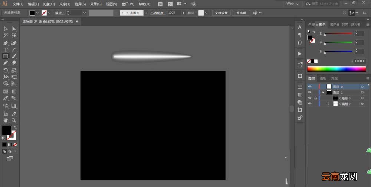Select the Gradient tool in toolbox
The width and height of the screenshot is (371, 187).
14,91
